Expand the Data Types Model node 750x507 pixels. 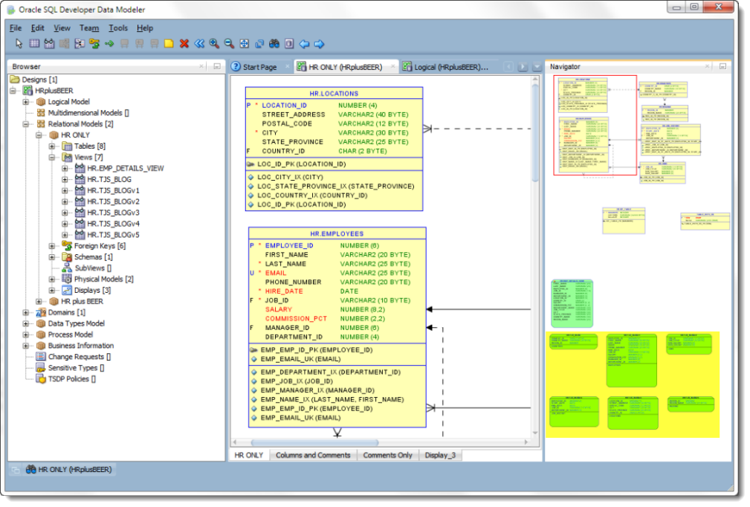26,323
